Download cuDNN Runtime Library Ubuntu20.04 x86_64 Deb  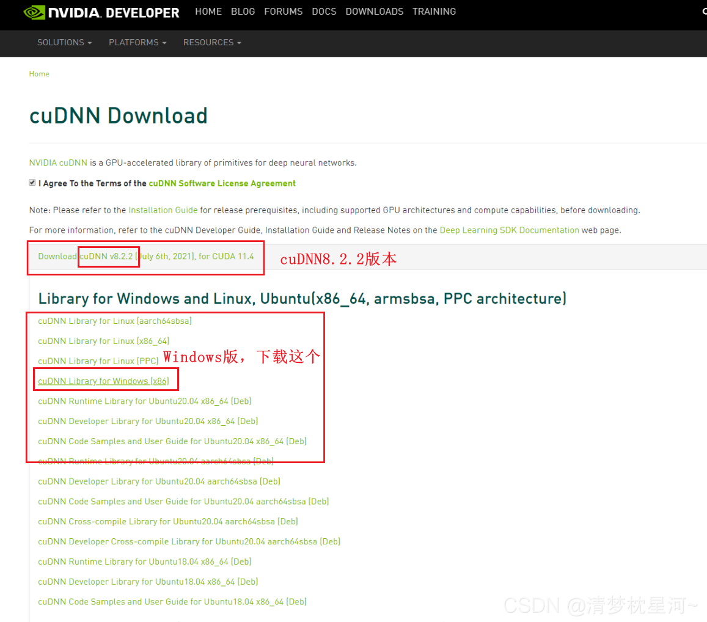coord(145,401)
